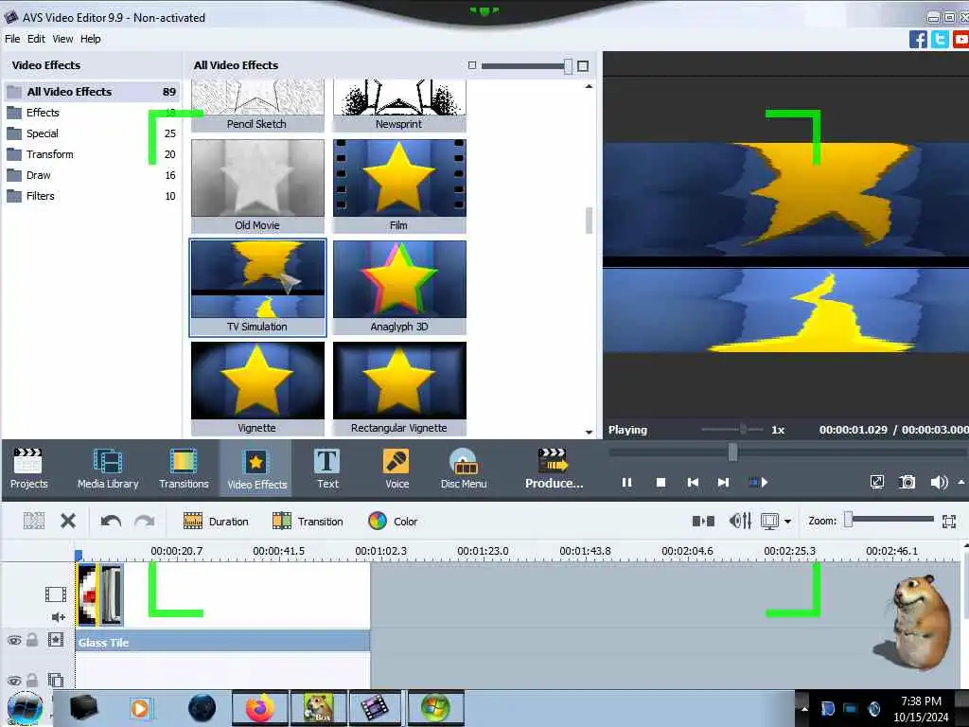The width and height of the screenshot is (969, 727).
Task: Open the Facebook link icon
Action: pyautogui.click(x=918, y=40)
